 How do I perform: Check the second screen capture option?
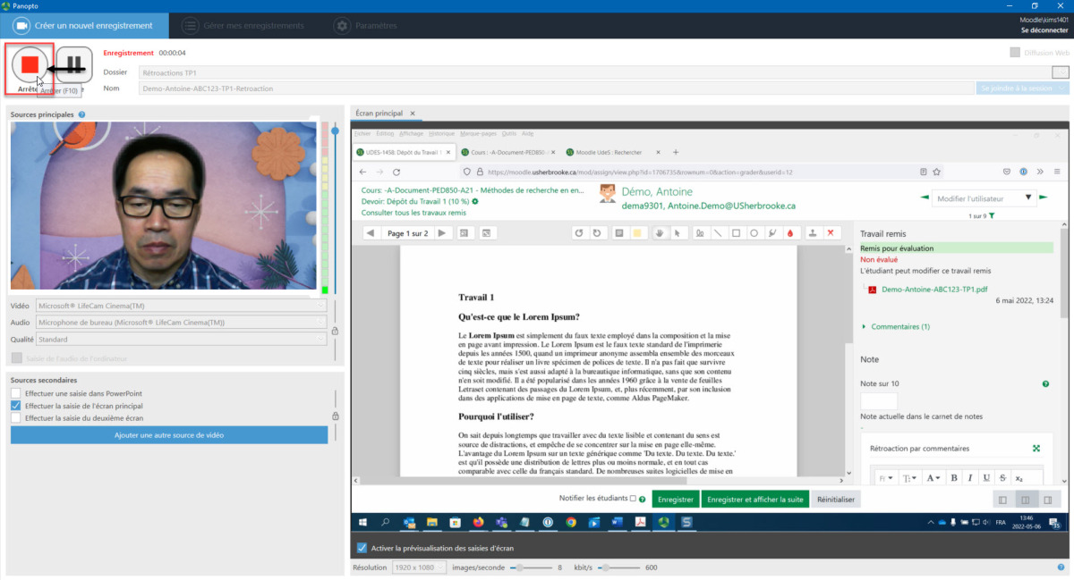[16, 417]
